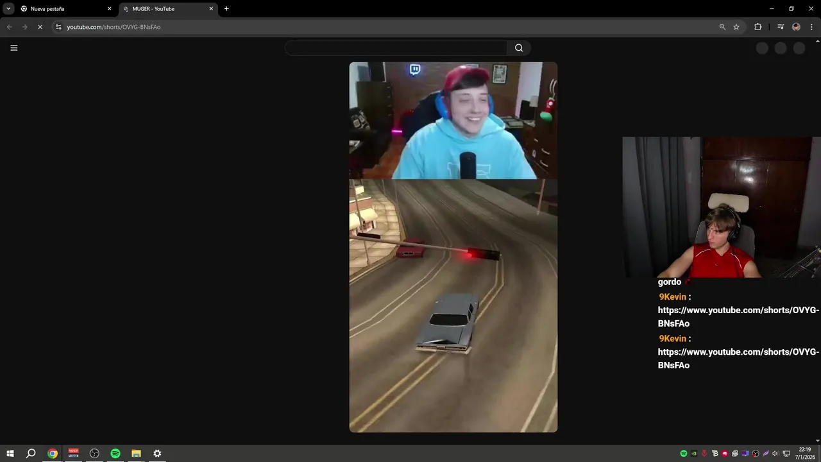This screenshot has width=821, height=462.
Task: Open the Chrome three-dot menu
Action: (811, 27)
